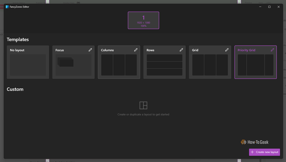Maximize the FancyZones Editor window
The image size is (286, 162).
269,7
